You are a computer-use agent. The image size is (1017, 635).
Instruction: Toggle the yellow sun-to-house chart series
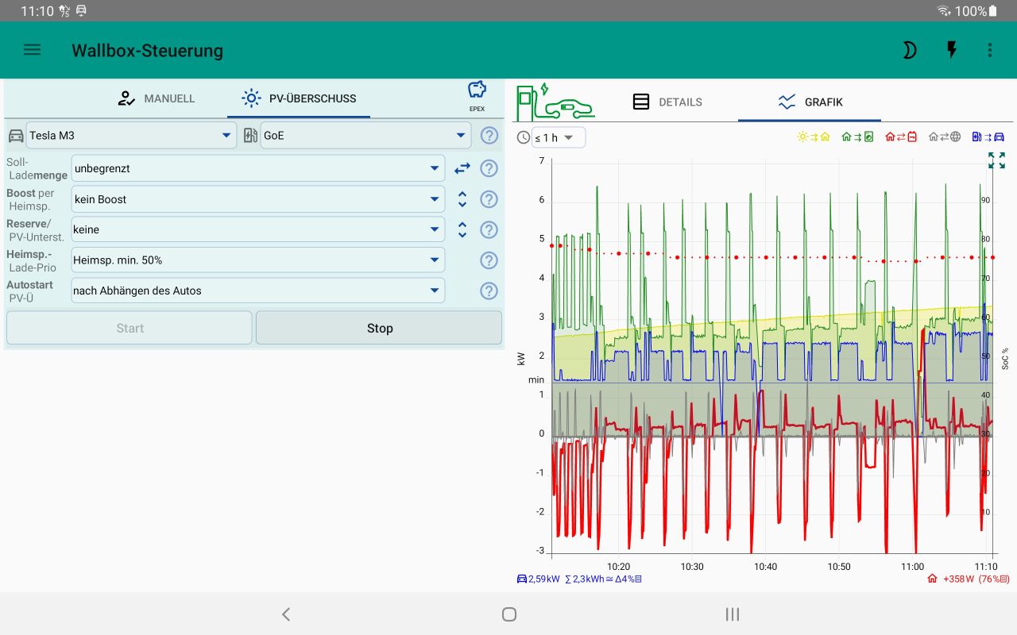[x=814, y=137]
